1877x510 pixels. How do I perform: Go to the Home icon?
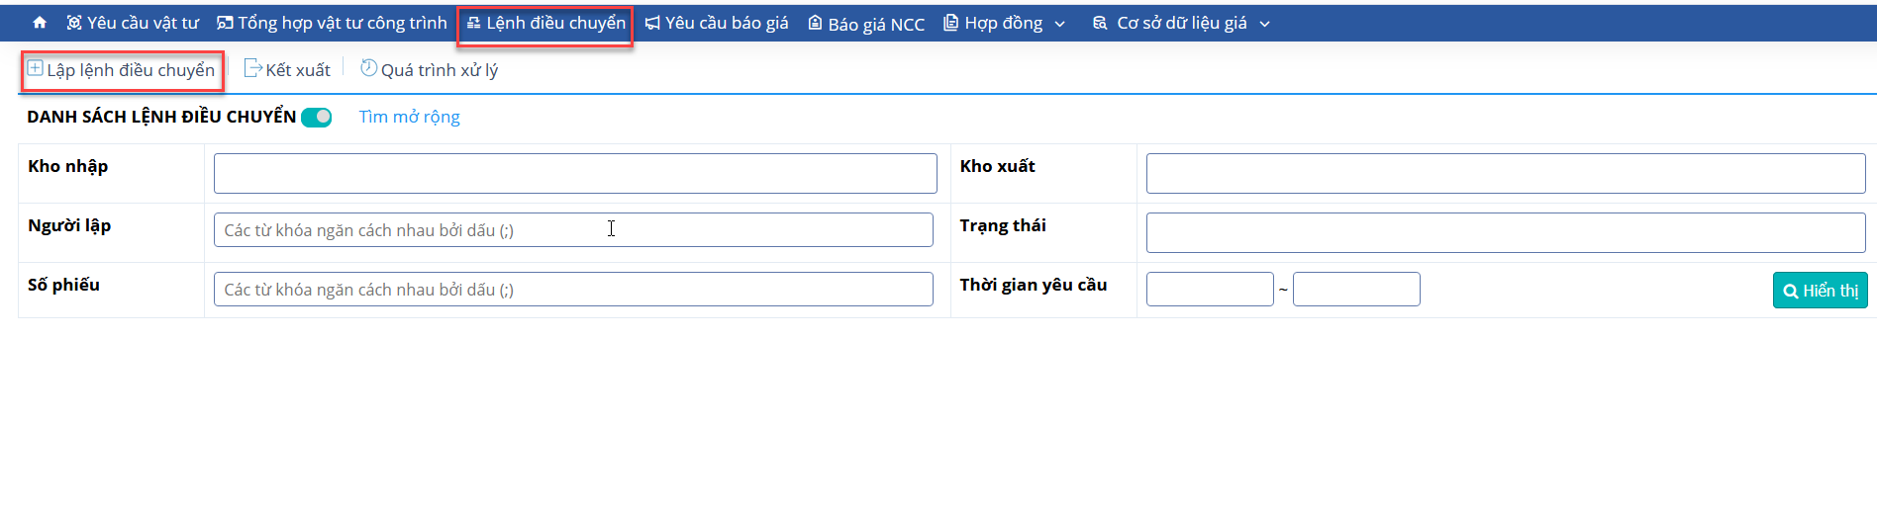pos(40,23)
